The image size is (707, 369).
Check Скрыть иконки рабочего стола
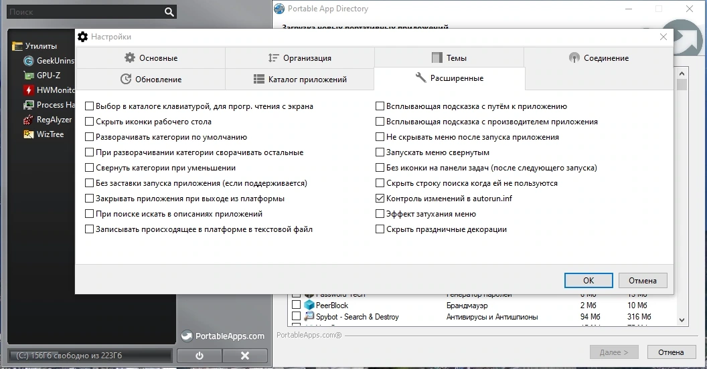pyautogui.click(x=89, y=122)
